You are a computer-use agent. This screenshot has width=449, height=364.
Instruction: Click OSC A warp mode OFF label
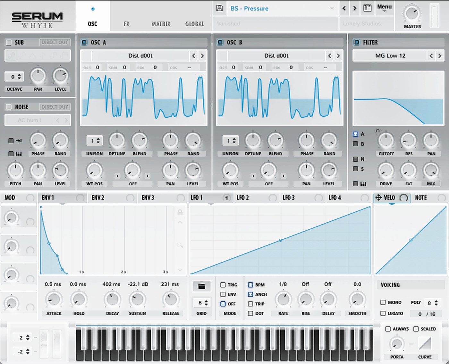(132, 184)
